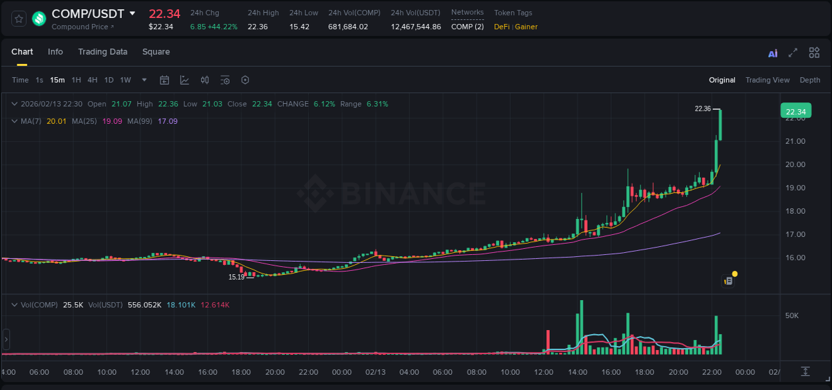Viewport: 832px width, 390px height.
Task: Click the Gainer token tag
Action: (x=526, y=27)
